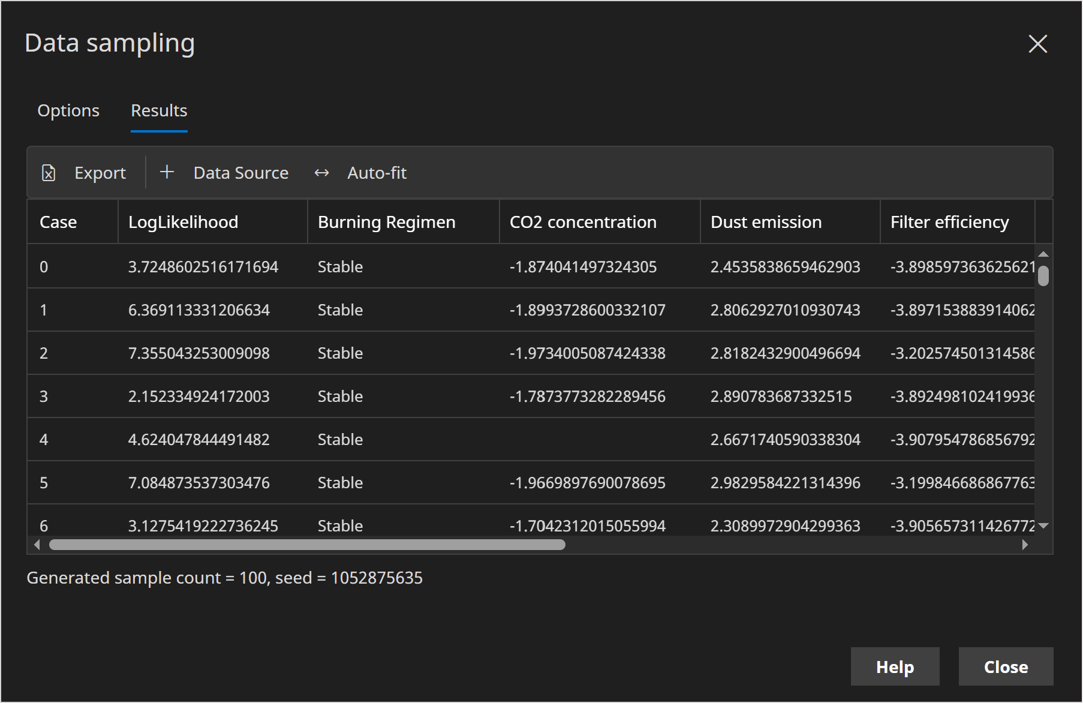Select the Results tab
The width and height of the screenshot is (1083, 703).
coord(159,110)
